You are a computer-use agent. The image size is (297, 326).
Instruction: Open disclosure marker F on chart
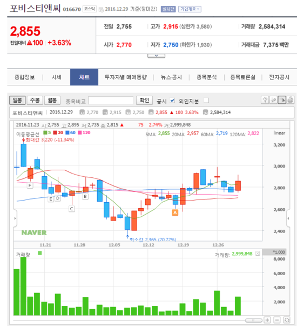(x=30, y=185)
